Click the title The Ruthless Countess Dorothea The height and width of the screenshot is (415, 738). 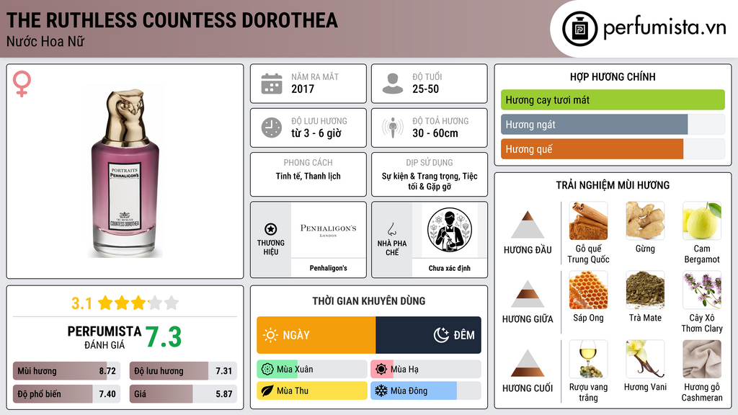tap(172, 20)
